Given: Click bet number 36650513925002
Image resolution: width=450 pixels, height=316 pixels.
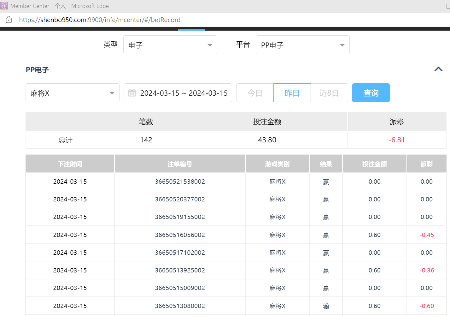Looking at the screenshot, I should coord(180,270).
